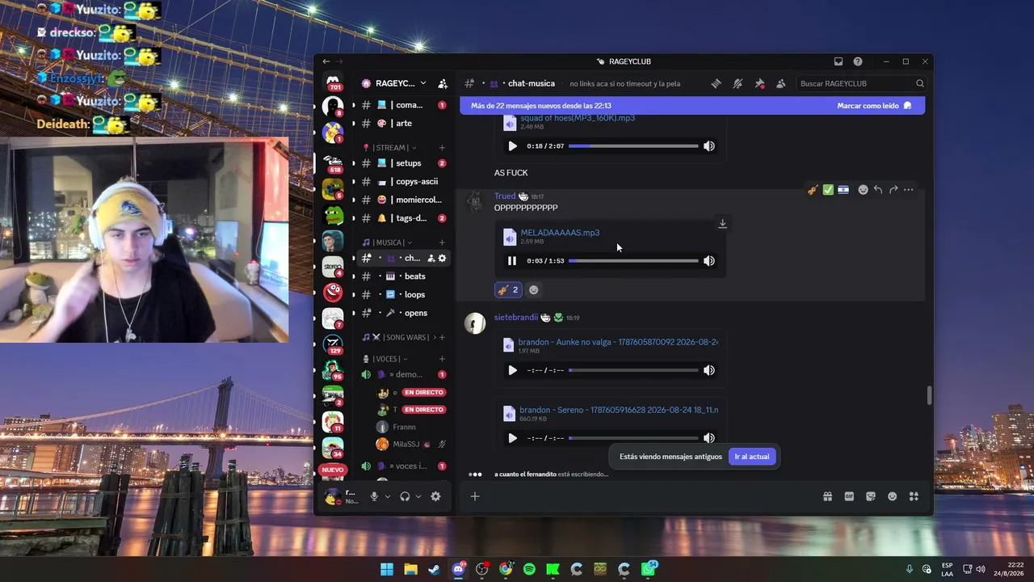Create a channel in the MUSICA category

point(442,242)
